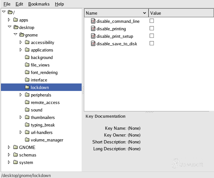Select the interface tree label

point(39,80)
